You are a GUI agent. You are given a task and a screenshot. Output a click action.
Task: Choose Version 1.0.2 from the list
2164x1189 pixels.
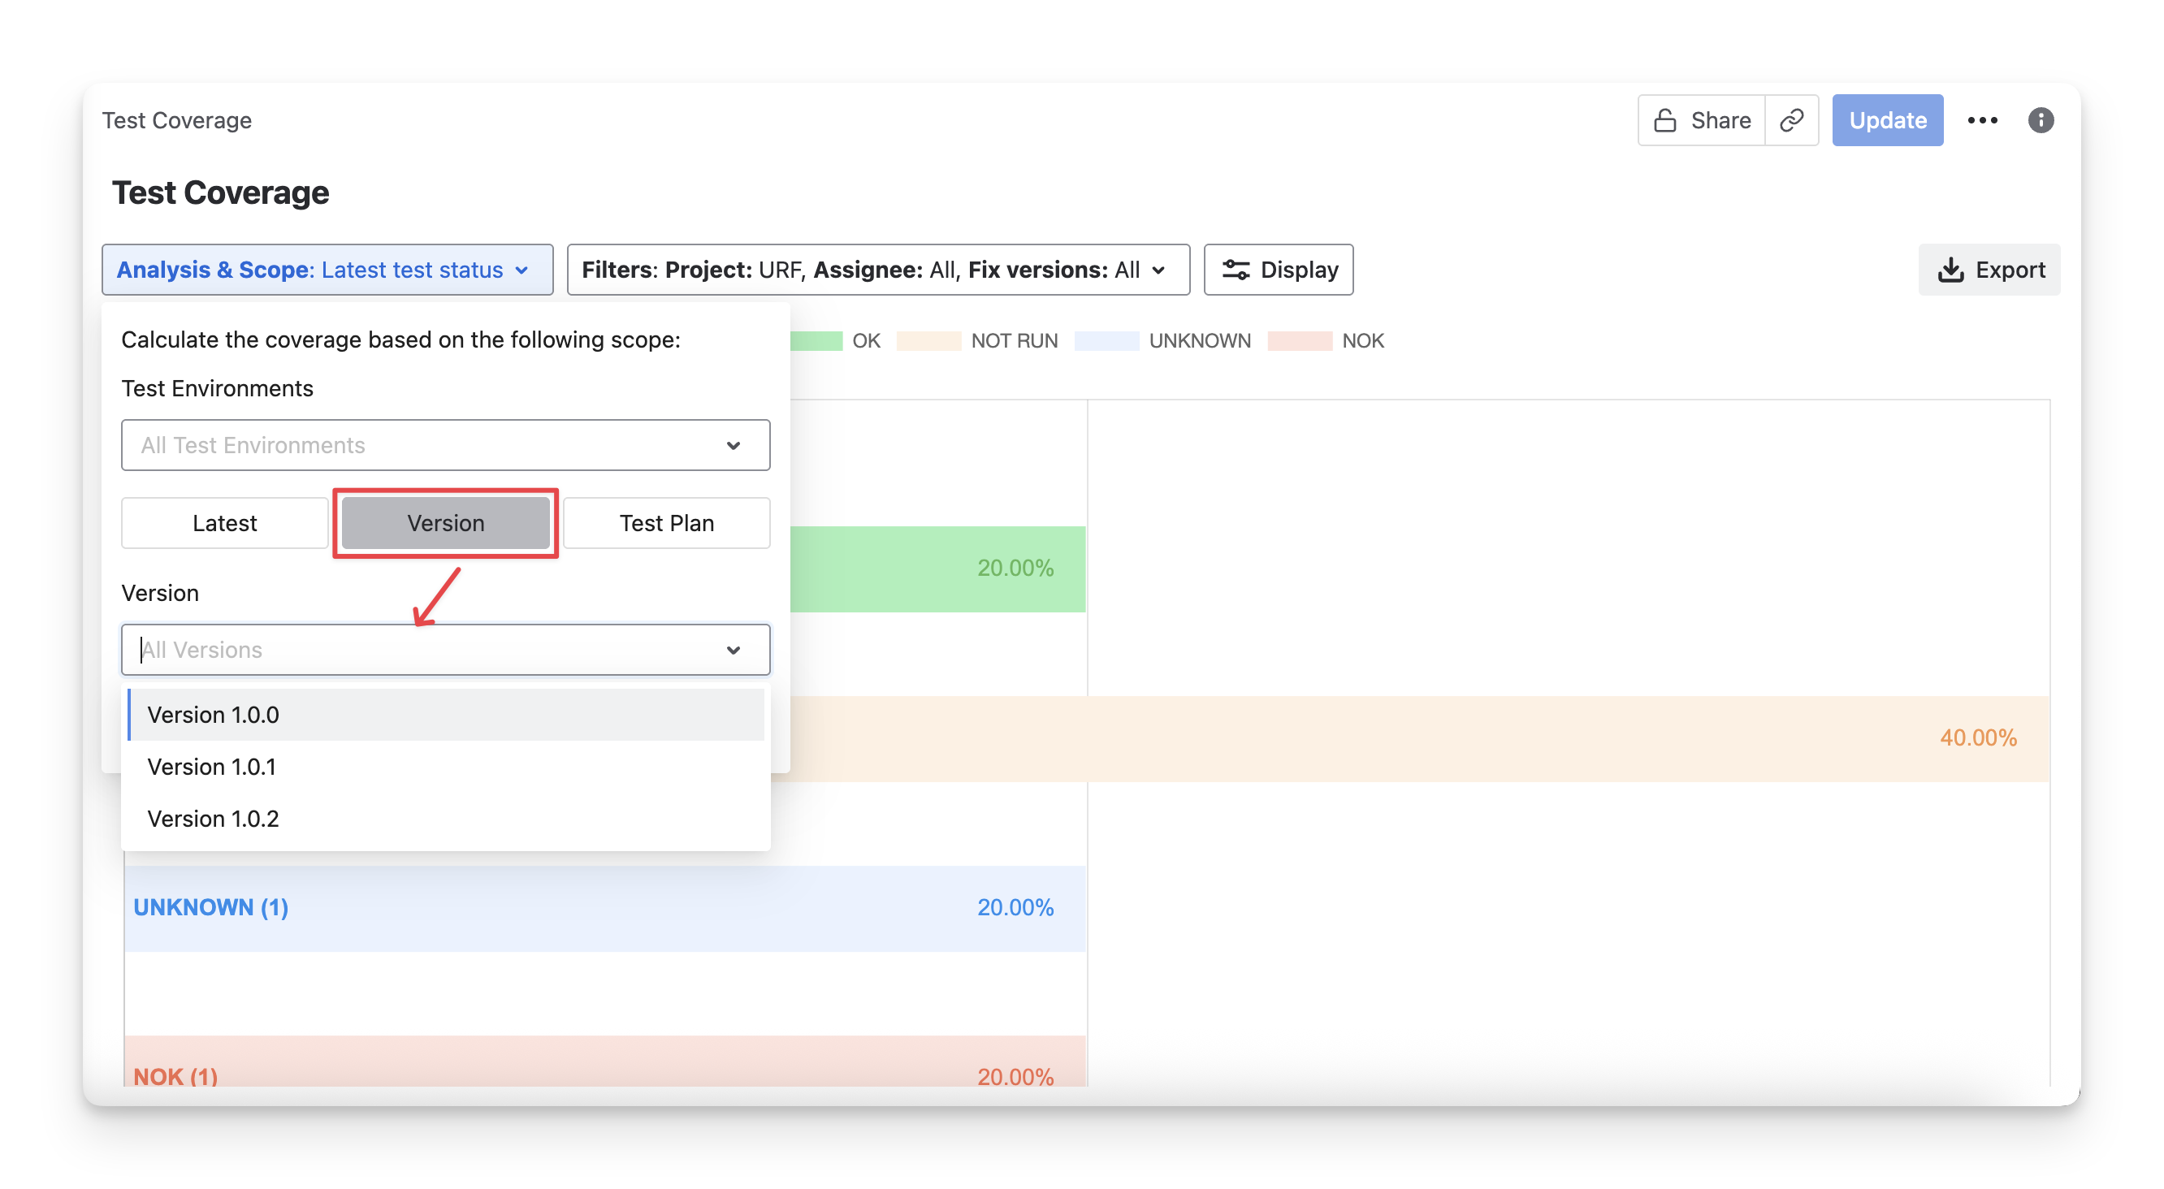coord(214,819)
